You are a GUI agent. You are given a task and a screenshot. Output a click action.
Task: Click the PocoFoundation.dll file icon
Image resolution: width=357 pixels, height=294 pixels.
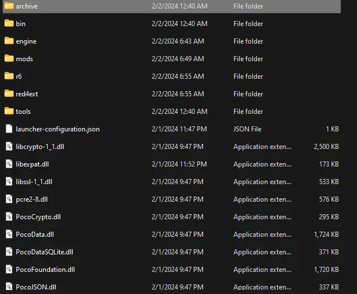tap(9, 269)
